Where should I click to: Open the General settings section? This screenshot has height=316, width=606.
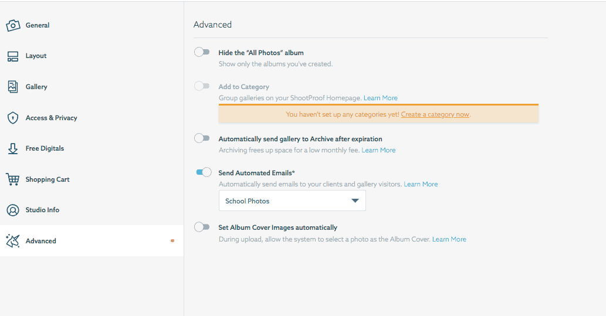click(x=92, y=25)
